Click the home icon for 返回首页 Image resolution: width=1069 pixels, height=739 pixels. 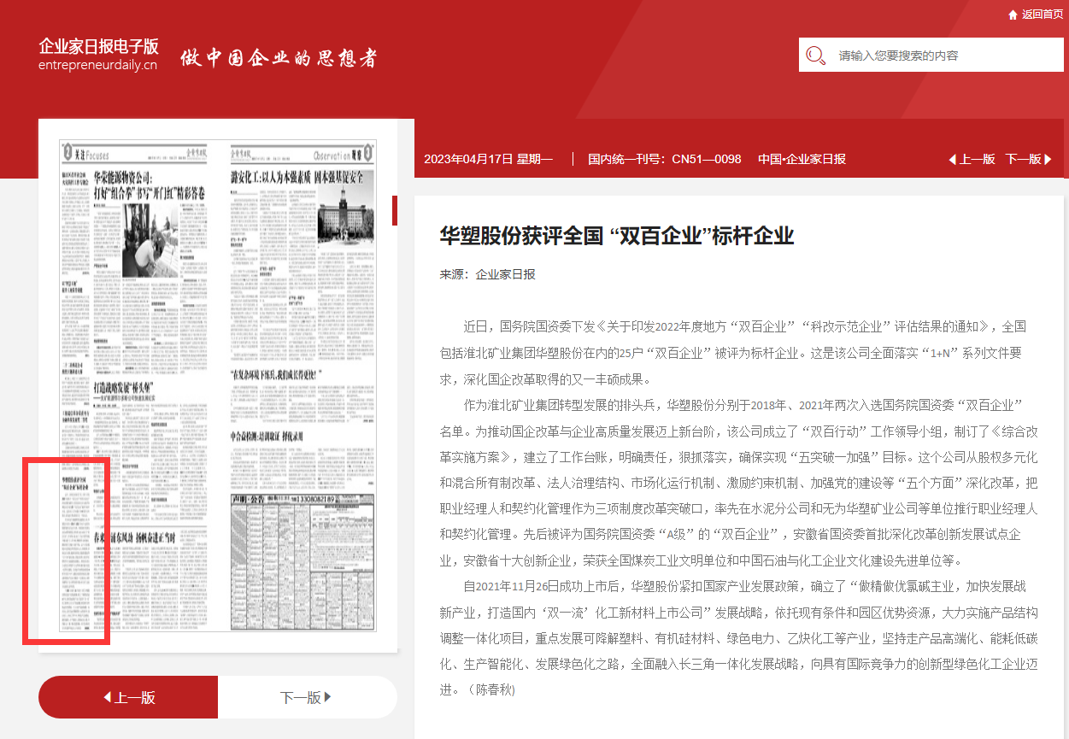pos(1013,15)
